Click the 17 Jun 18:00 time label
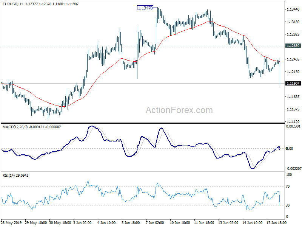The height and width of the screenshot is (227, 302). click(x=276, y=223)
